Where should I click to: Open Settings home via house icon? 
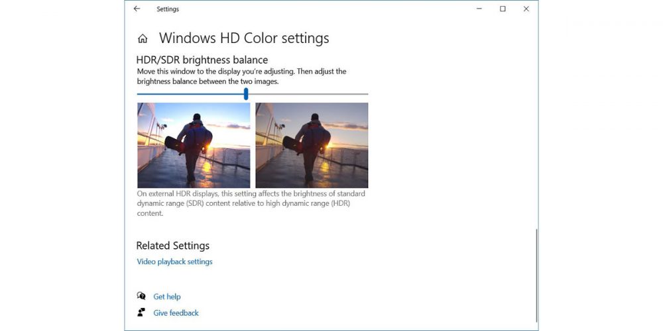tap(143, 39)
